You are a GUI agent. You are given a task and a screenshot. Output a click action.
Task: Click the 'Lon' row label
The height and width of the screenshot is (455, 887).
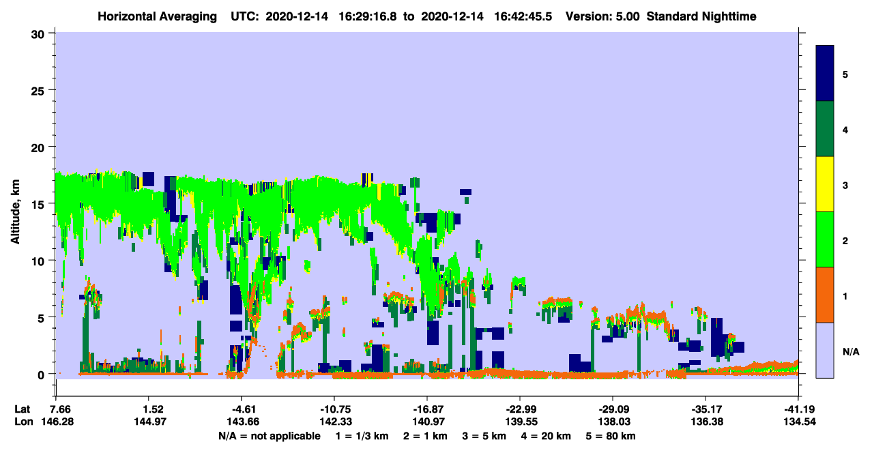(23, 422)
